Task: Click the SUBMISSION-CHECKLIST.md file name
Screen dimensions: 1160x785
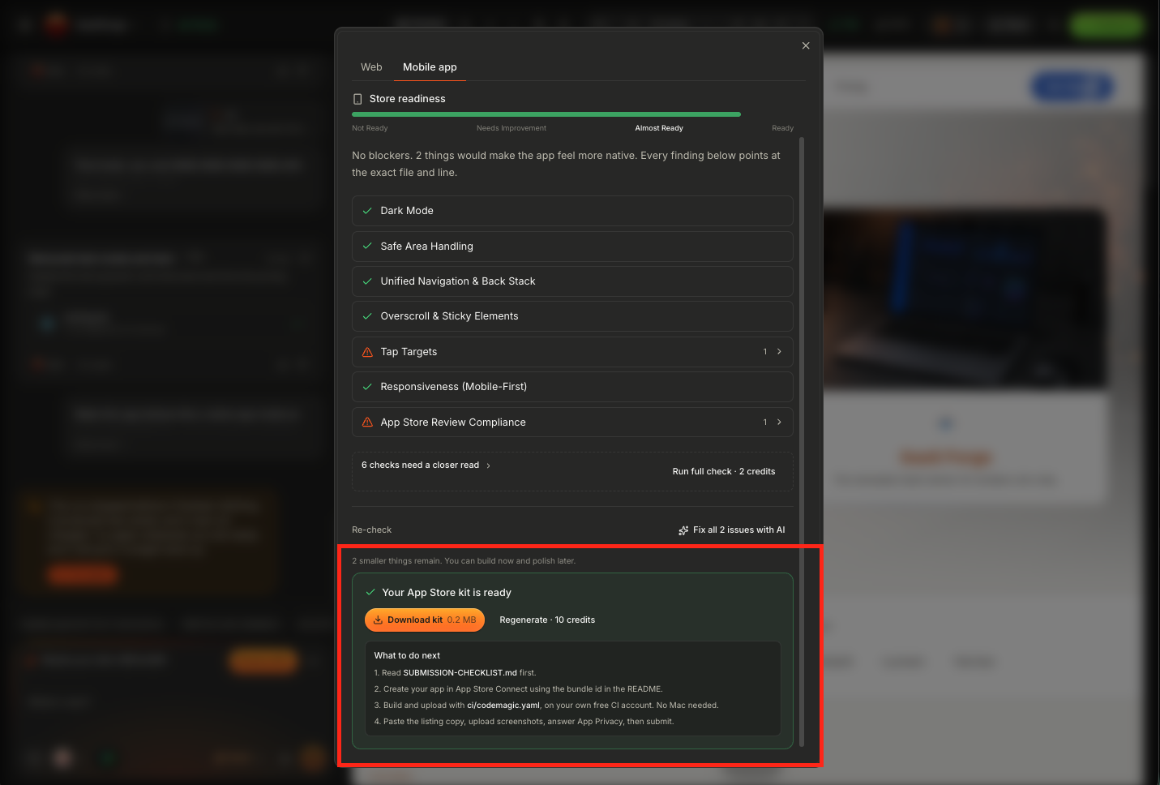Action: 460,673
